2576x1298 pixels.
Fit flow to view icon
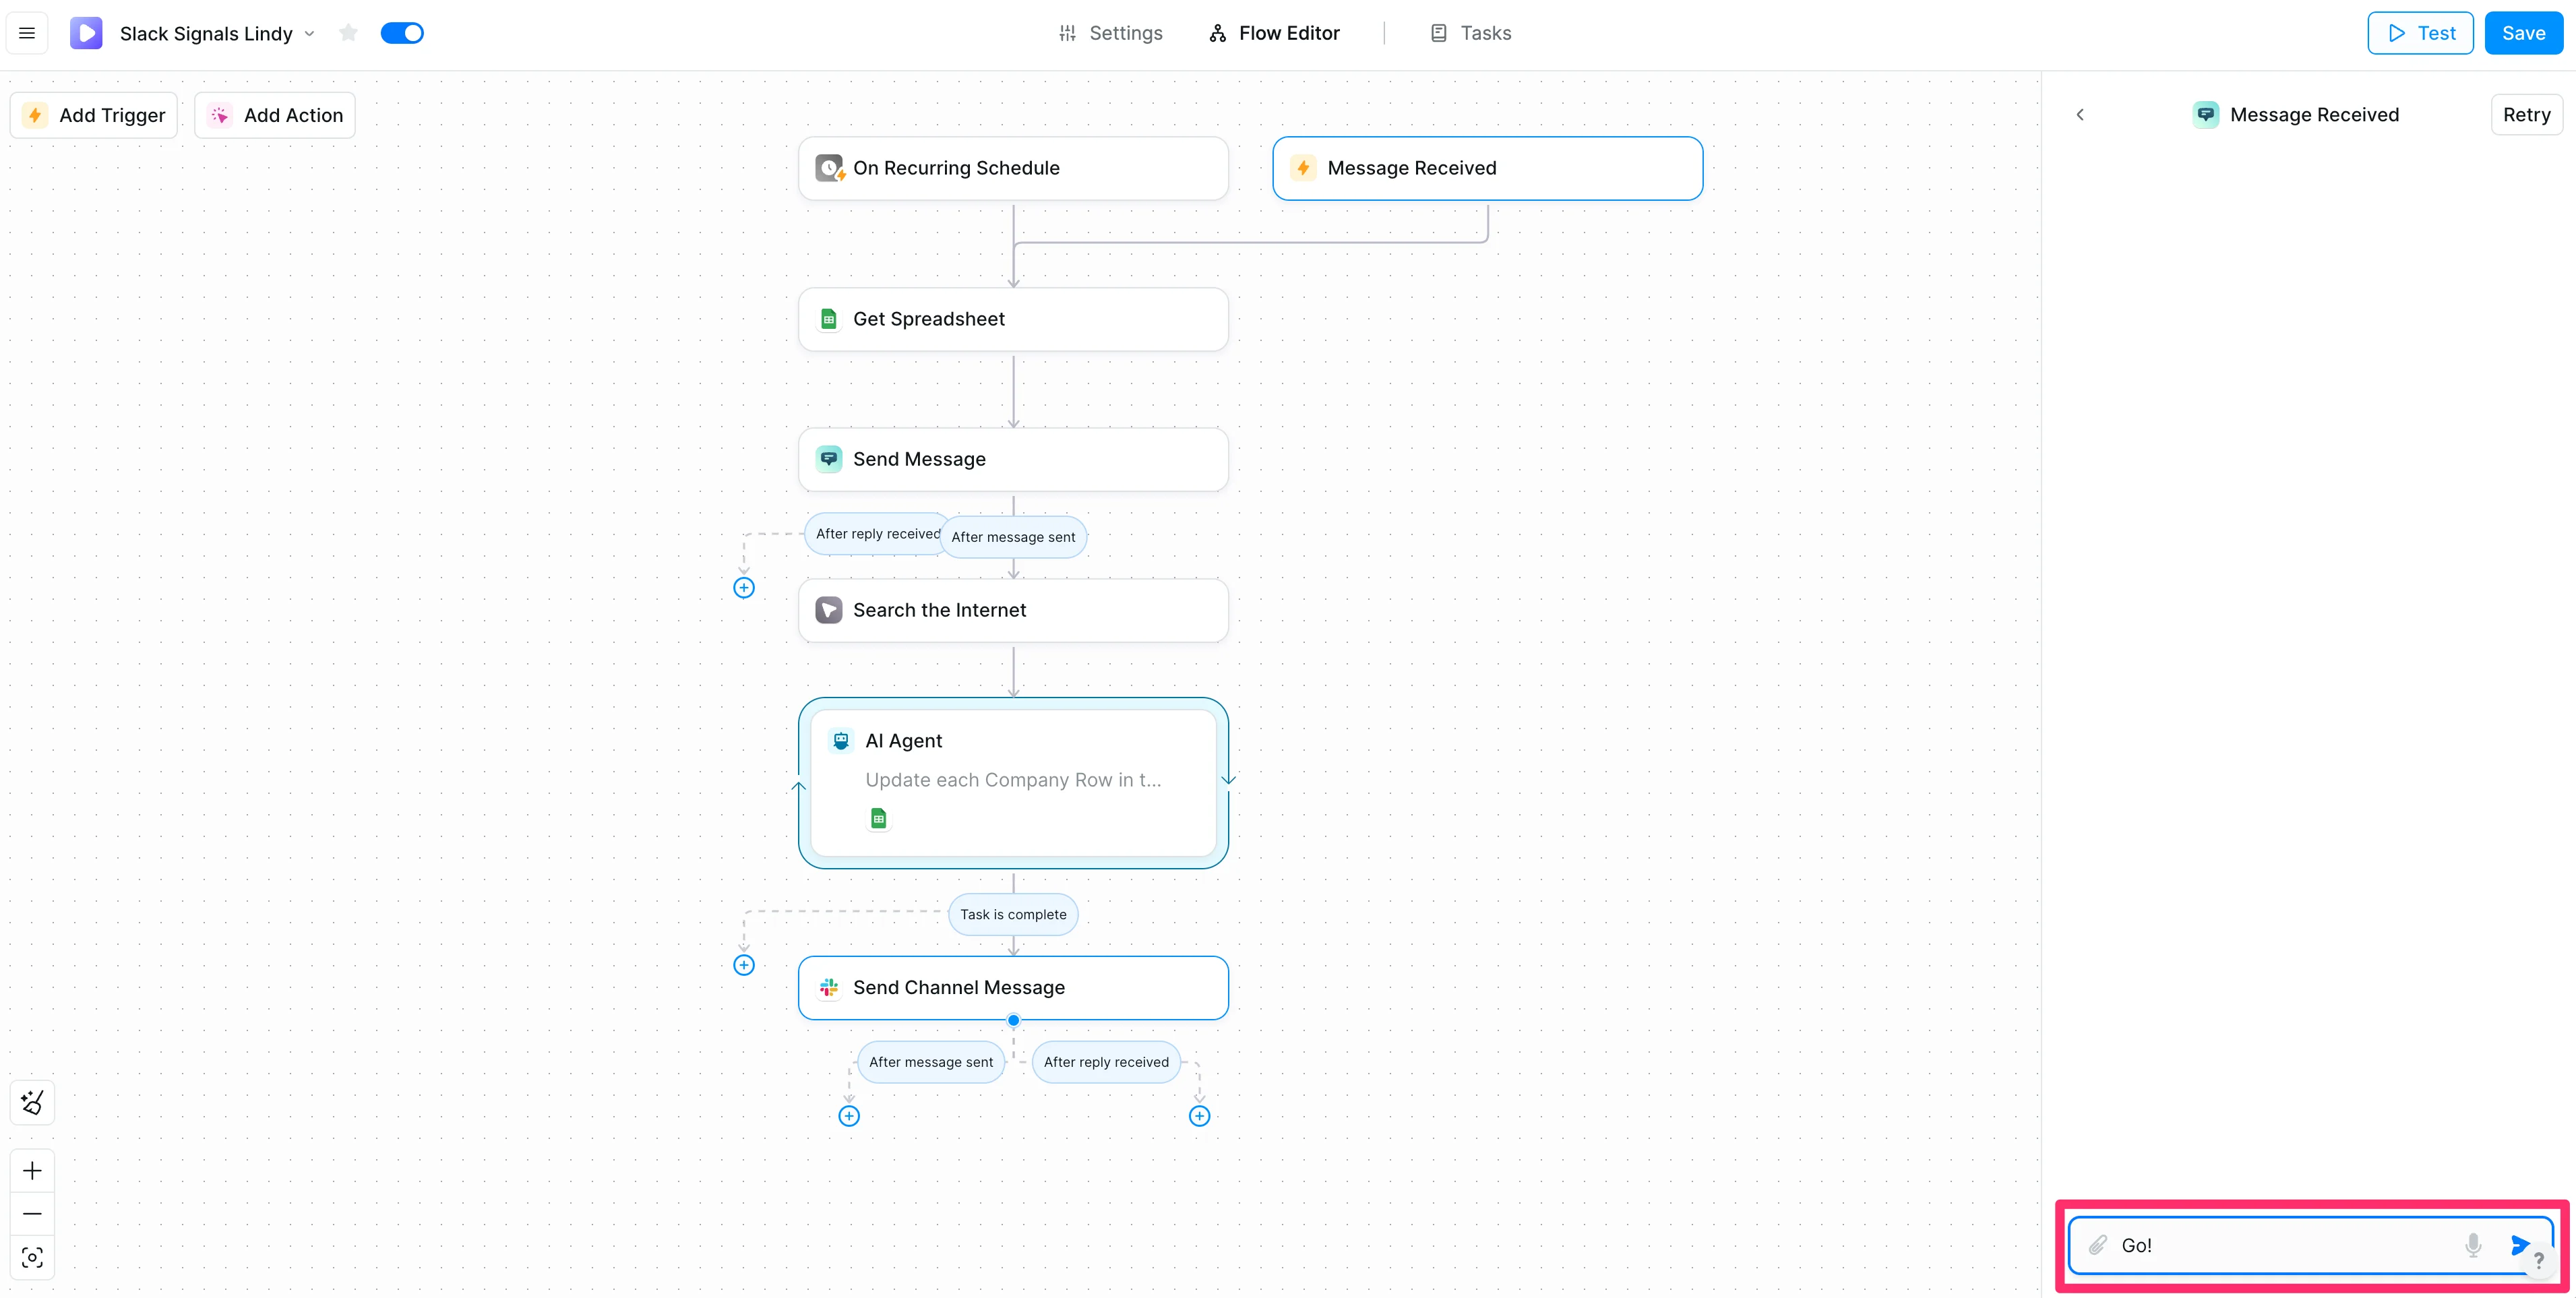(32, 1257)
